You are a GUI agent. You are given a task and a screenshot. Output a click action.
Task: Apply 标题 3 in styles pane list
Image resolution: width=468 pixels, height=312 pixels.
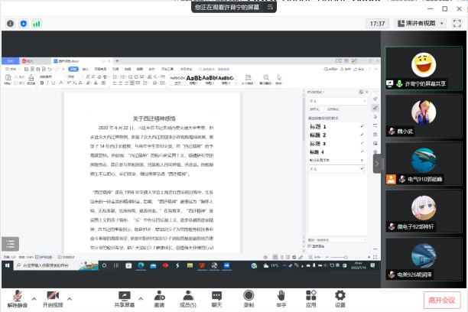pyautogui.click(x=336, y=144)
